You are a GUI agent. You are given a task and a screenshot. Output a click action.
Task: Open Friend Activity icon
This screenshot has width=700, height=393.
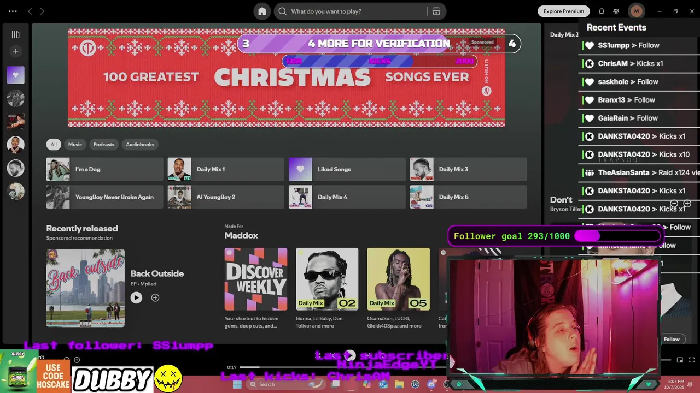pos(616,11)
